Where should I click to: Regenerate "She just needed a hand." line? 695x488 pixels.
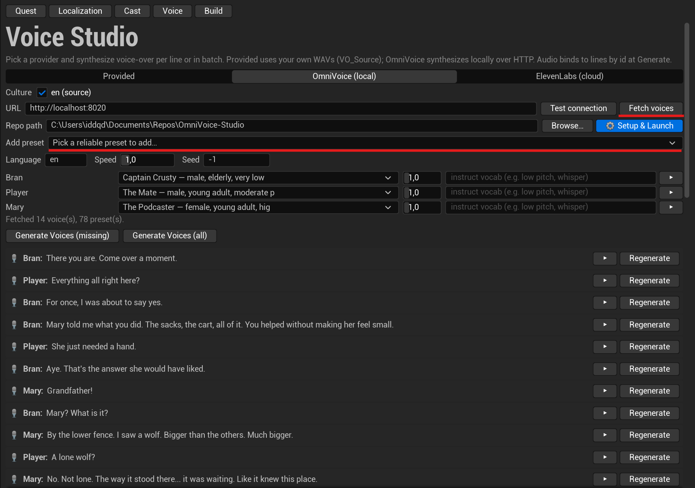[650, 347]
